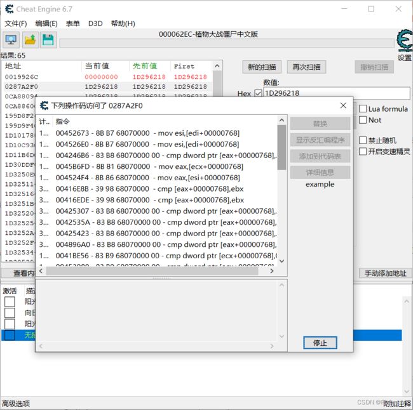
Task: Select instruction at 00425307
Action: 157,211
